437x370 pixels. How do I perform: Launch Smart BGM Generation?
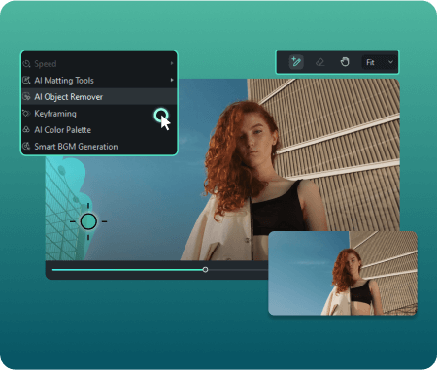99,147
